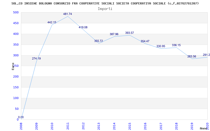Click the 100 value on y-axis
The width and height of the screenshot is (210, 131).
tap(16, 98)
